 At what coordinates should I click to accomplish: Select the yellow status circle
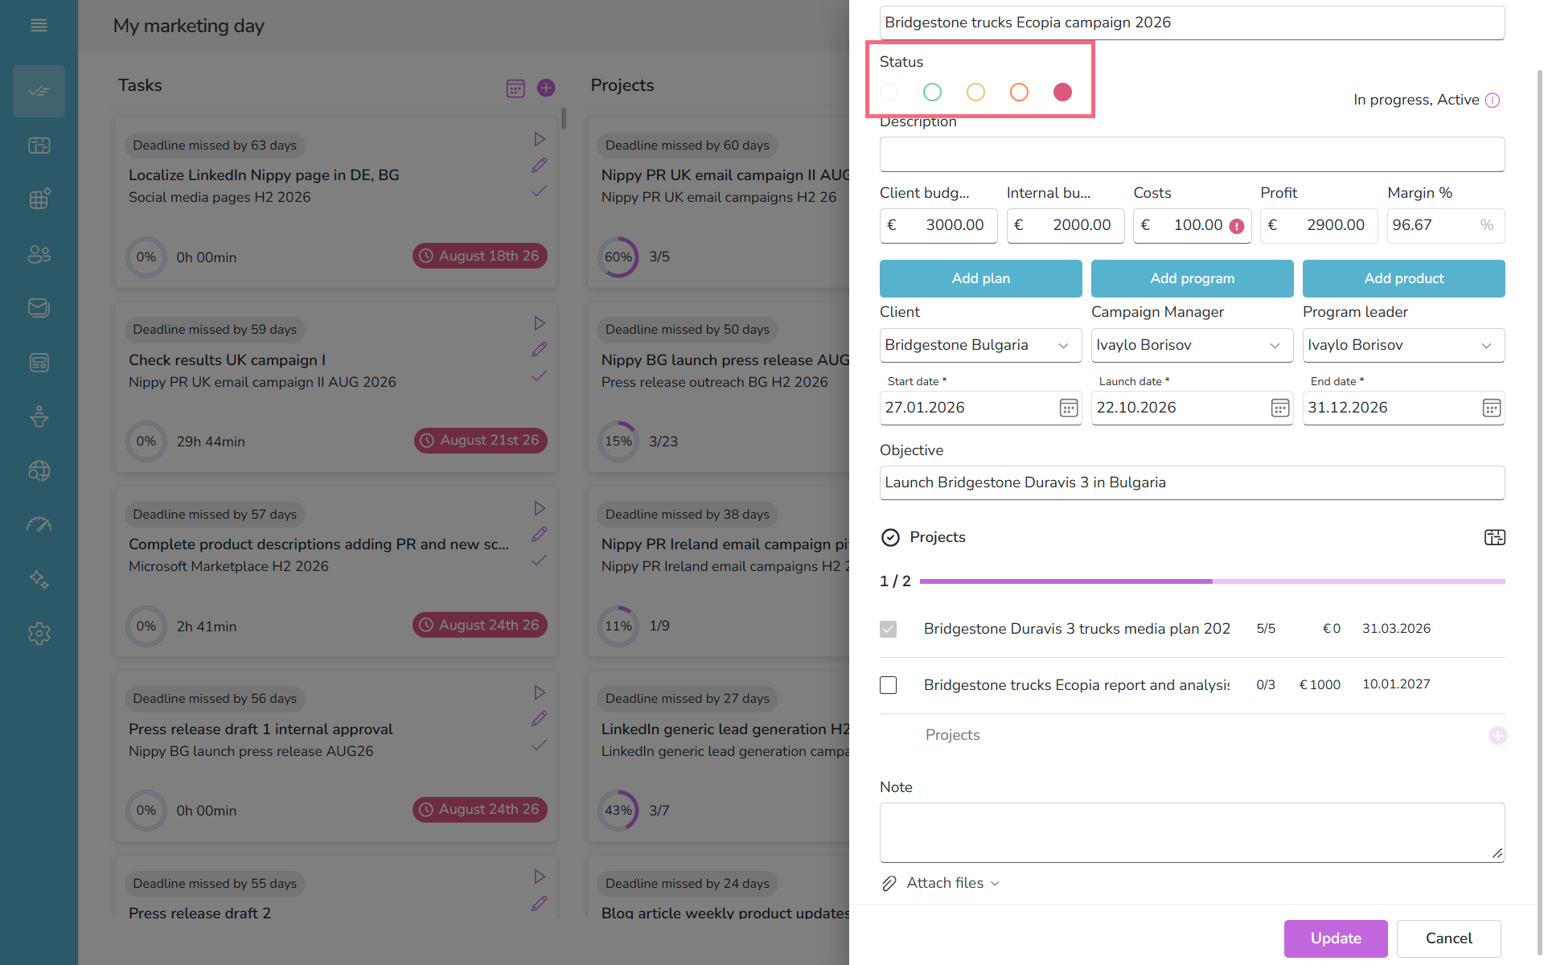pos(975,92)
